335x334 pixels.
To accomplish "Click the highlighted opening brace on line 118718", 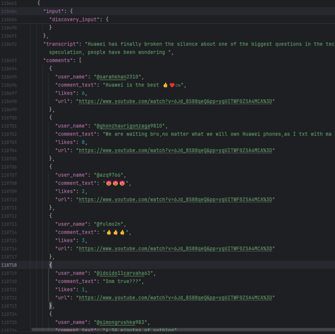I will [x=51, y=265].
